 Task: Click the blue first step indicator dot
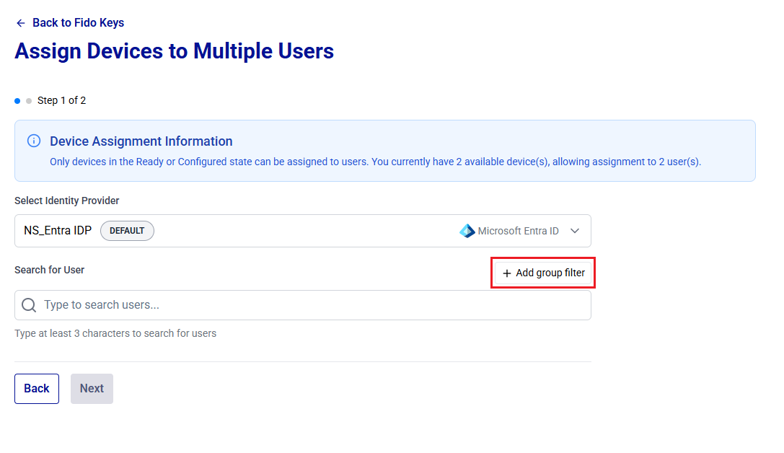point(17,101)
